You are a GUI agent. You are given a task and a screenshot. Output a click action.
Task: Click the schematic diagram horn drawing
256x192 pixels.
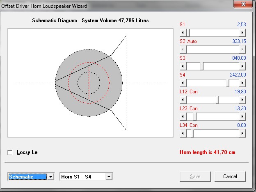tap(90, 83)
